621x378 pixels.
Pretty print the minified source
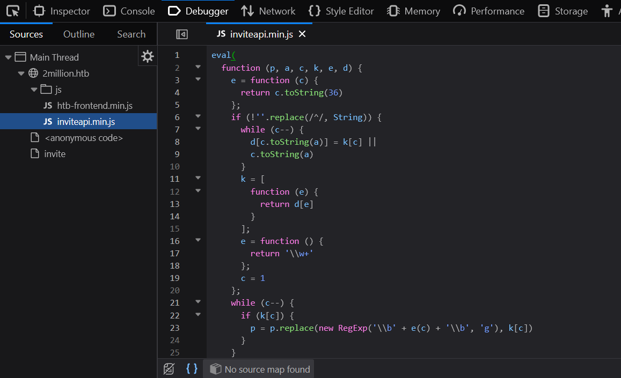[192, 368]
